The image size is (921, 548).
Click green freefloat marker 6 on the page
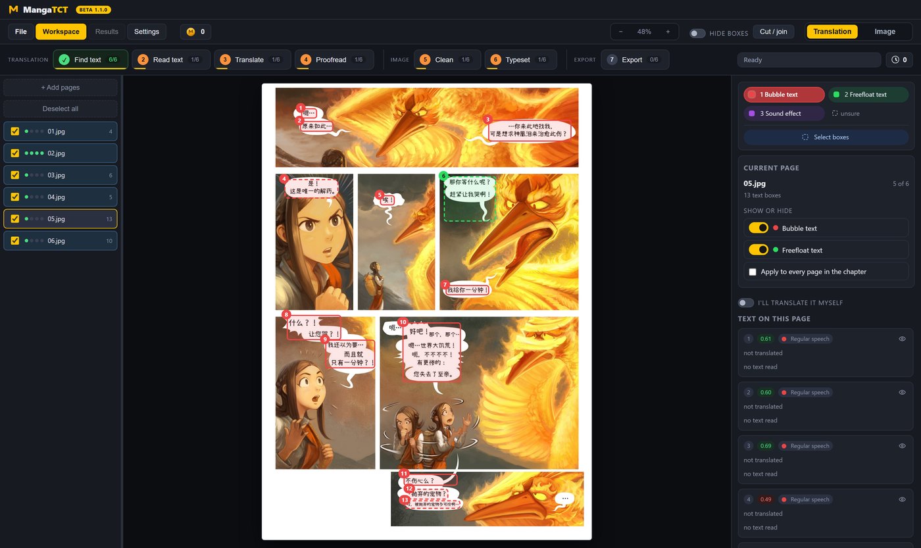[x=443, y=176]
